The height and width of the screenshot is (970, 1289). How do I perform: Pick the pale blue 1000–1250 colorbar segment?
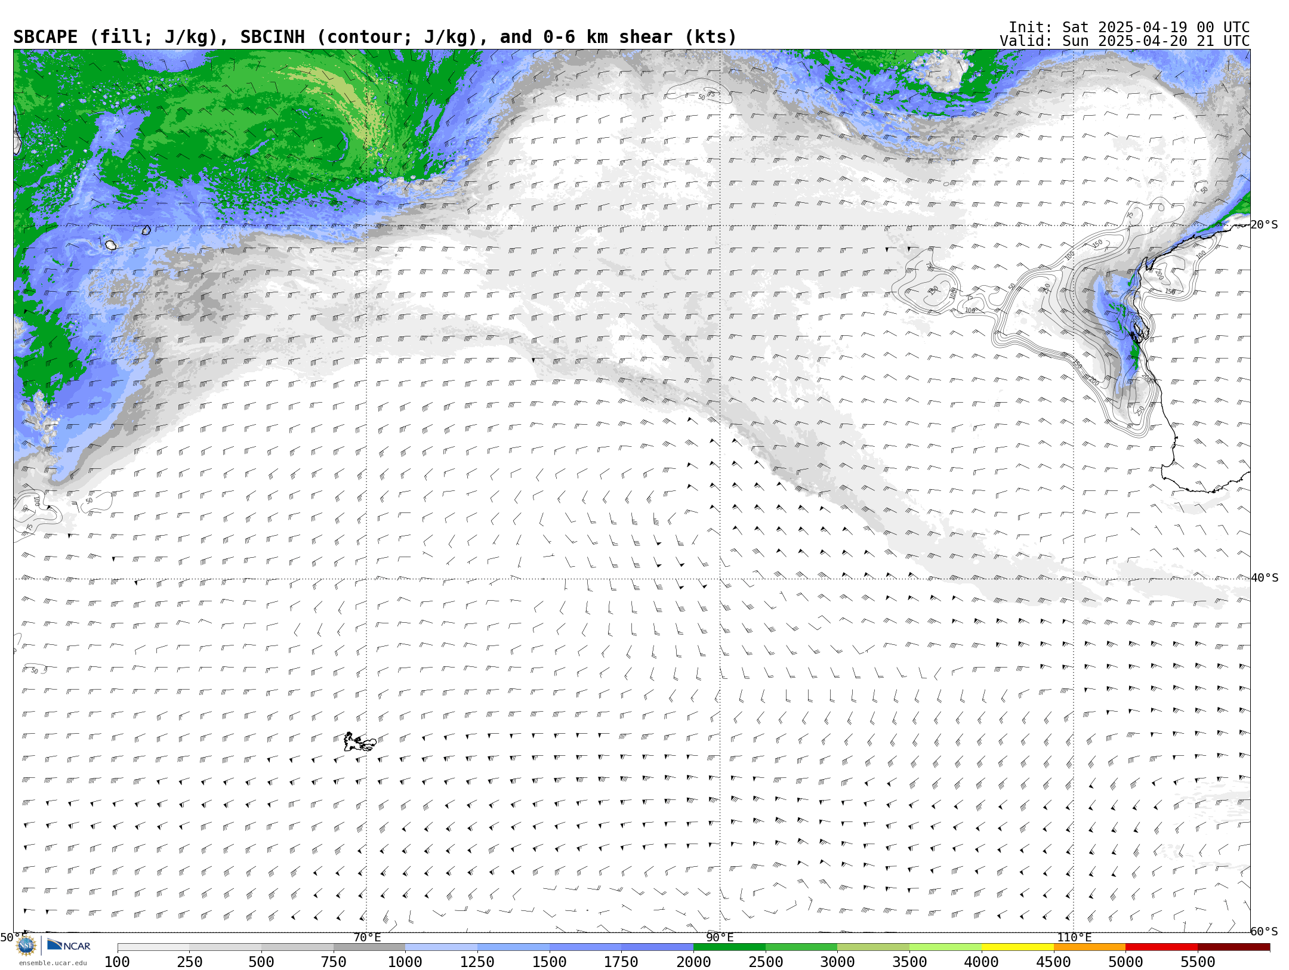tap(442, 947)
